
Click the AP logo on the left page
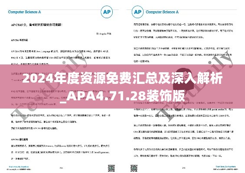click(x=107, y=12)
